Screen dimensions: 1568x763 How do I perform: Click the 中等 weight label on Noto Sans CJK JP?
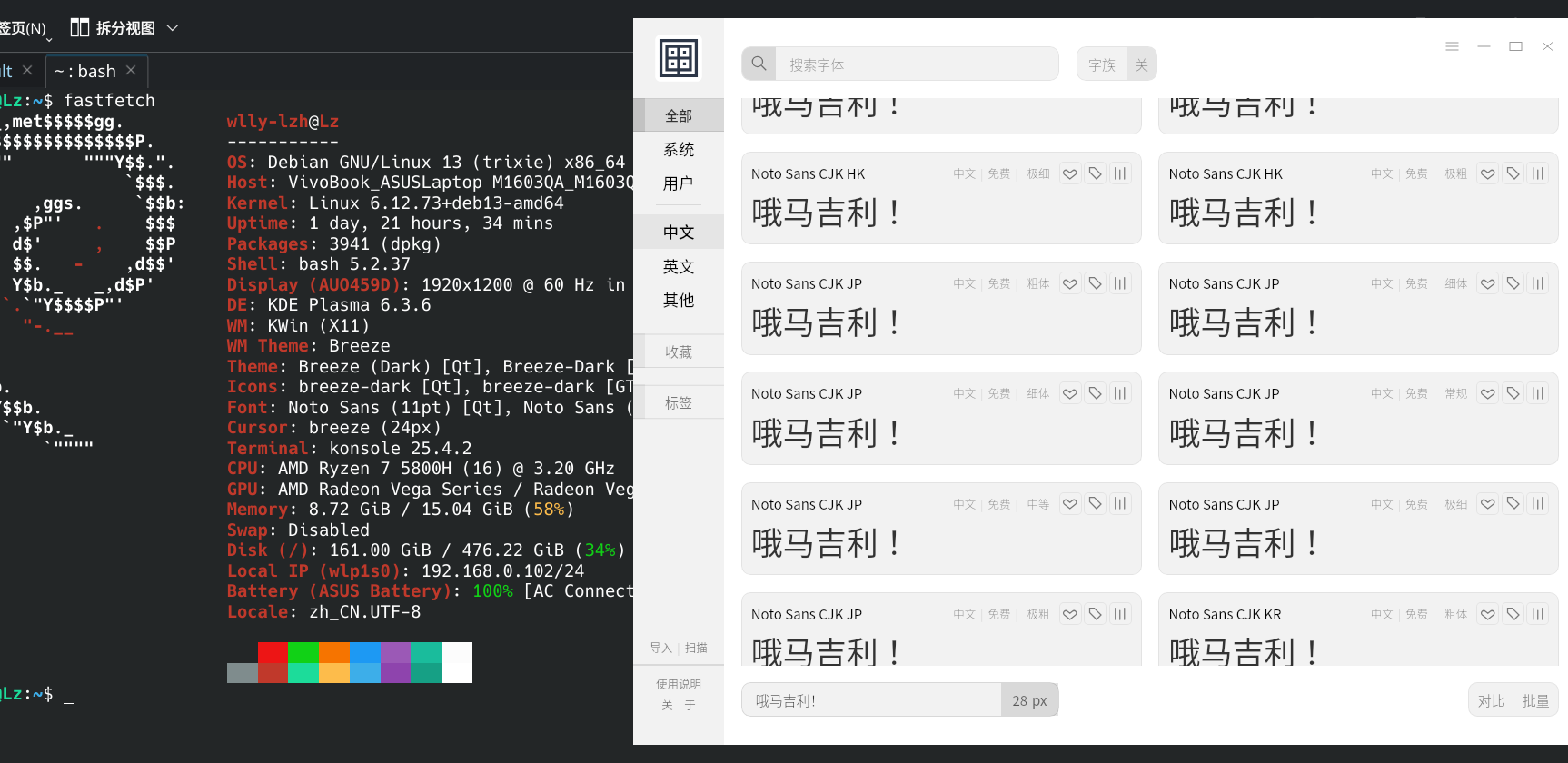click(1038, 504)
